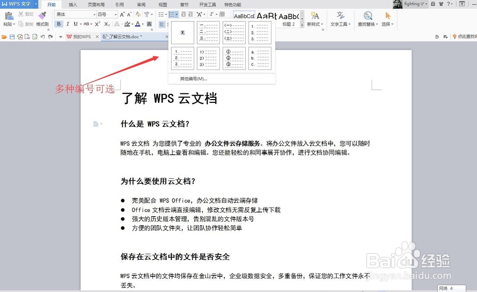Toggle character shading A button
Screen dimensions: 477x292
[x=149, y=24]
